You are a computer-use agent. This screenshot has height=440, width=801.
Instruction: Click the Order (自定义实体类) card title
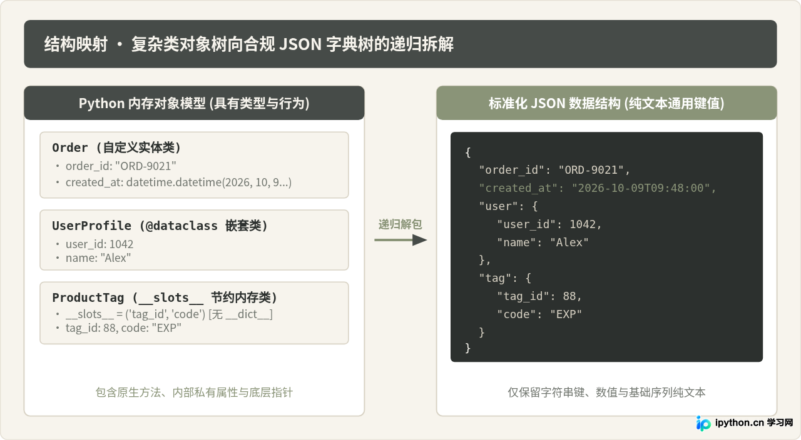click(x=116, y=148)
